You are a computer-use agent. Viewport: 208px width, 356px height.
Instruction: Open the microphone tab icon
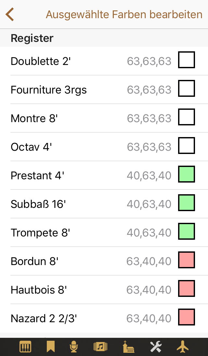(x=74, y=347)
